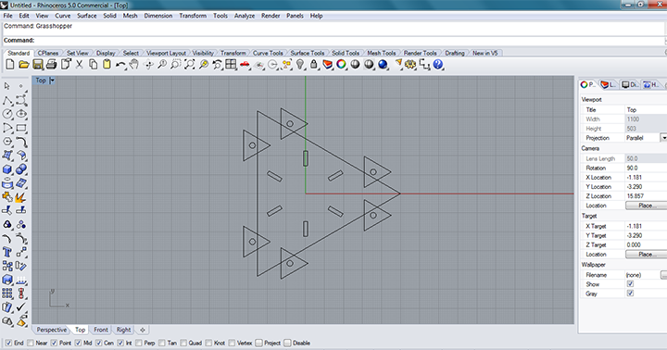
Task: Click the Zoom Extents icon
Action: click(x=189, y=65)
